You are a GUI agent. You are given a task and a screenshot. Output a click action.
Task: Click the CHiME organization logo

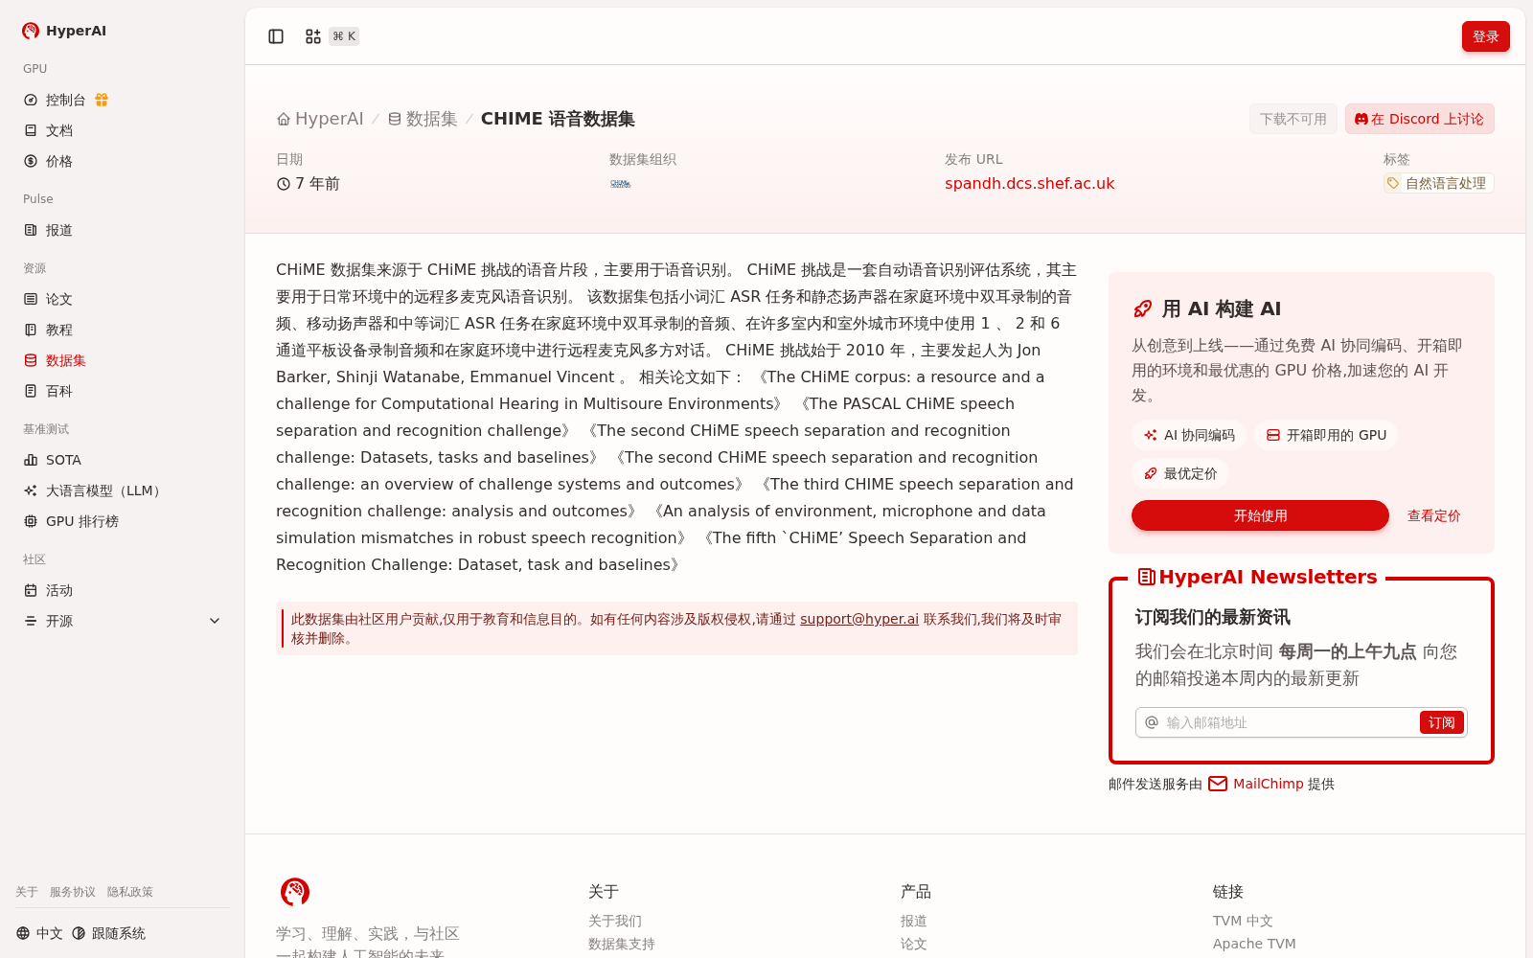point(621,183)
